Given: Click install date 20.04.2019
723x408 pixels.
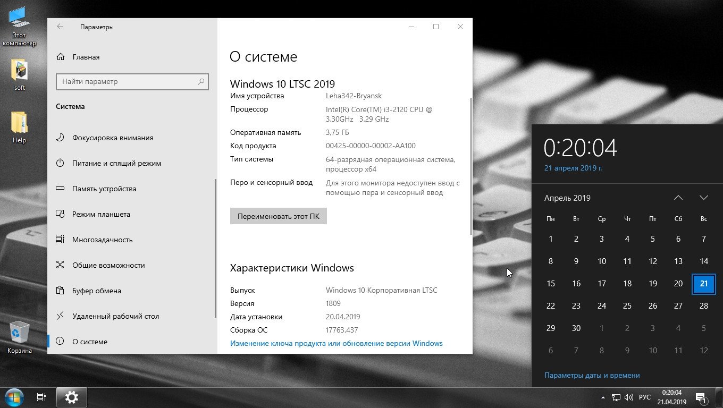Looking at the screenshot, I should pyautogui.click(x=343, y=317).
